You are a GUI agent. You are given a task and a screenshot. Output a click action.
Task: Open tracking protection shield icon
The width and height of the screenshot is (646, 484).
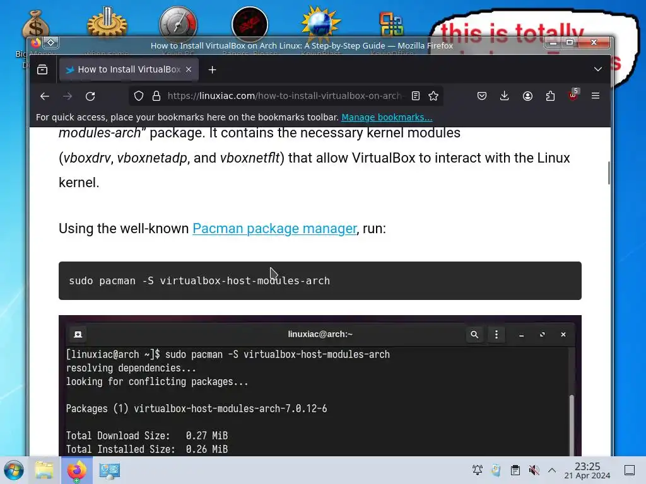(x=139, y=96)
